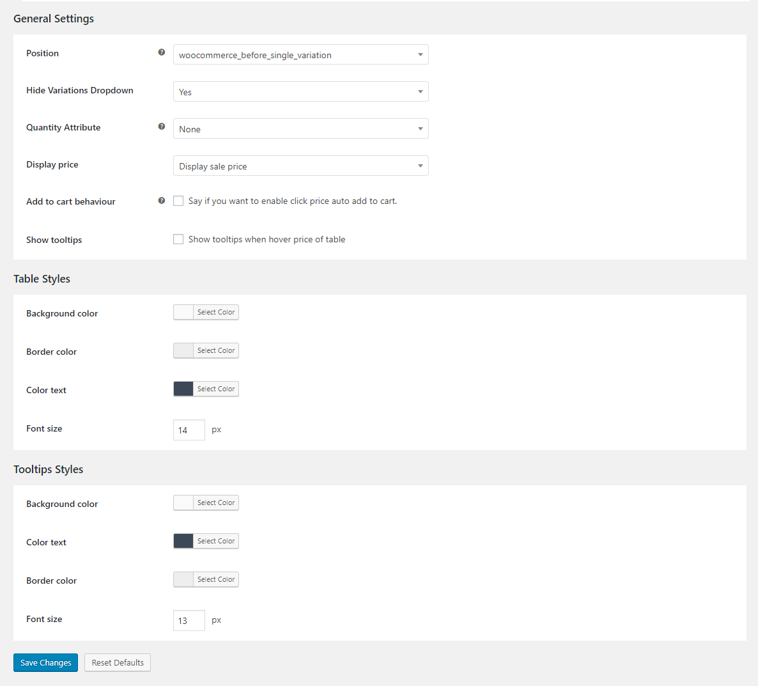Click Tooltips Styles text color swatch
758x686 pixels.
point(183,541)
